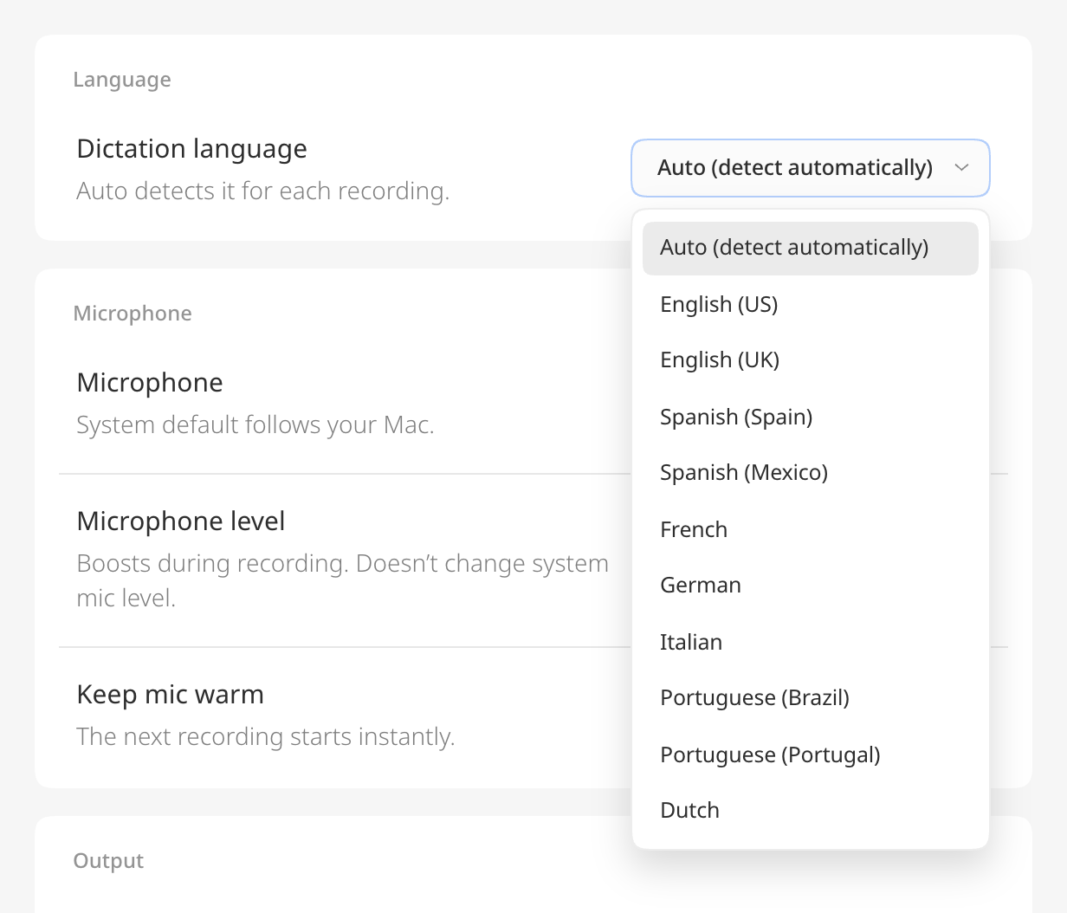Choose English (UK) from the language list
This screenshot has height=913, width=1067.
click(x=810, y=360)
